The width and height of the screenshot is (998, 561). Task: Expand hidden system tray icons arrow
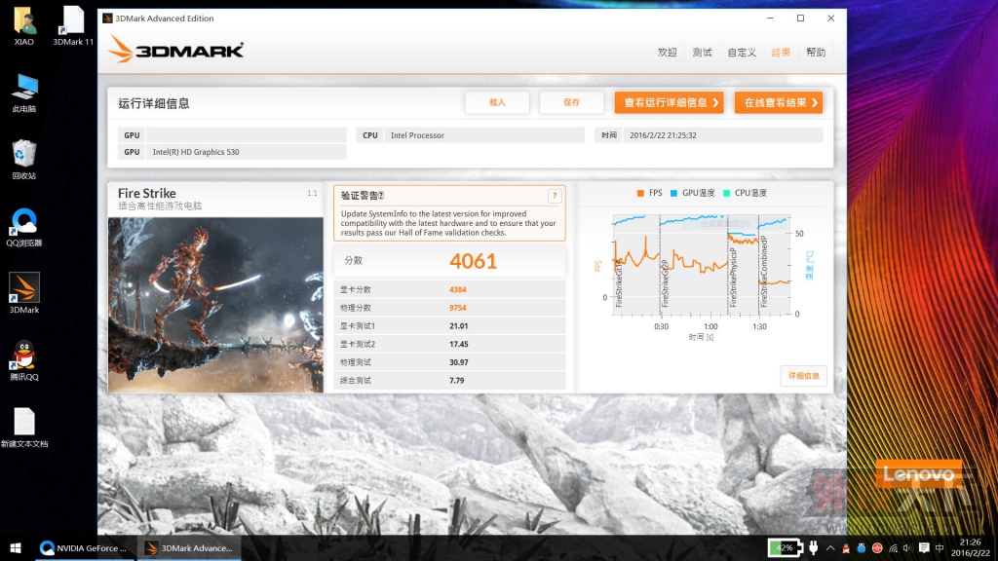click(x=830, y=547)
